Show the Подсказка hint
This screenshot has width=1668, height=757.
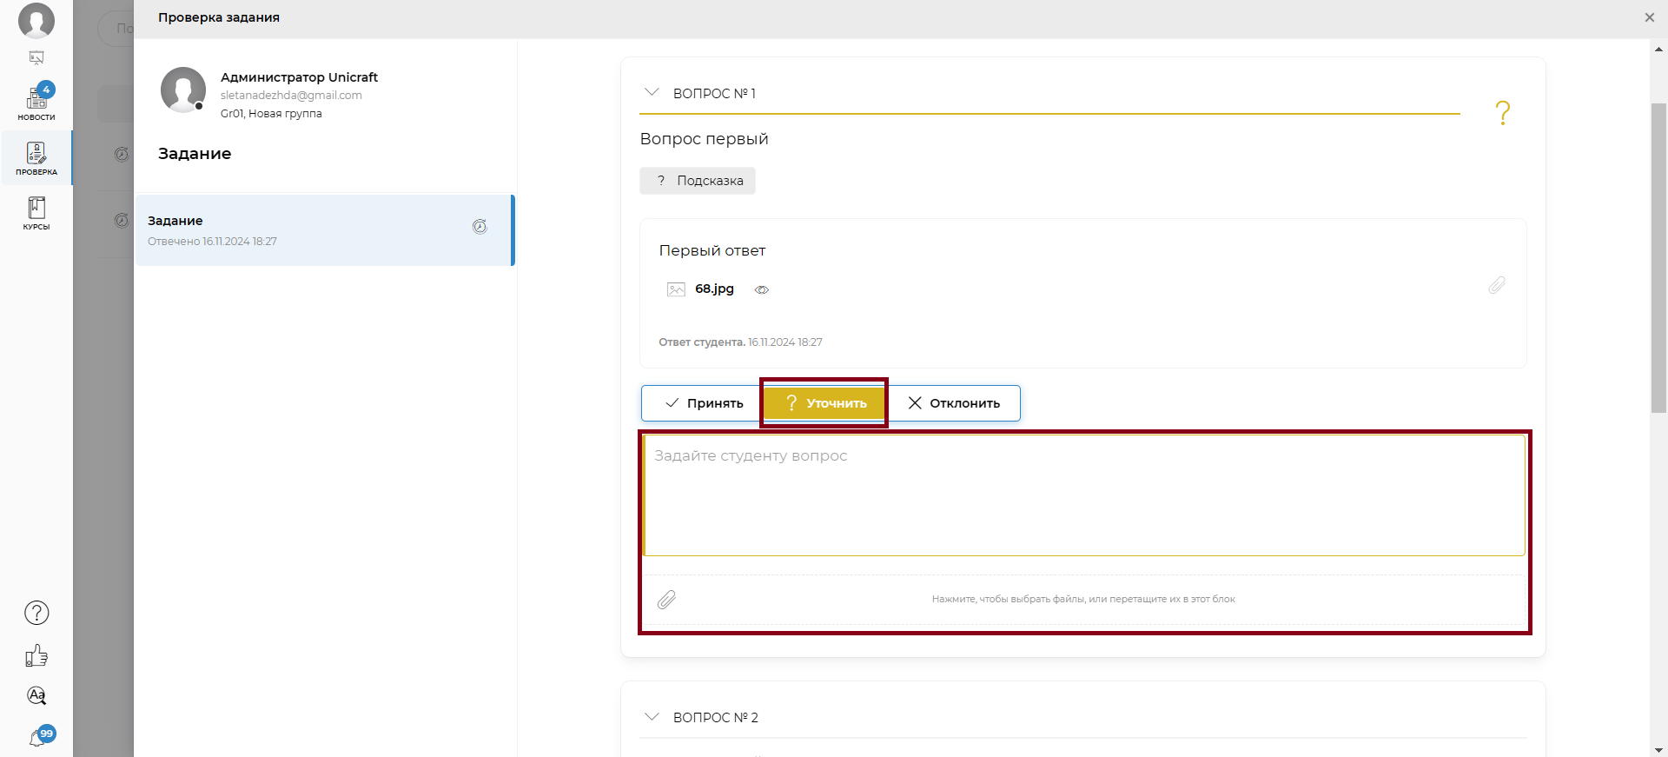tap(698, 181)
